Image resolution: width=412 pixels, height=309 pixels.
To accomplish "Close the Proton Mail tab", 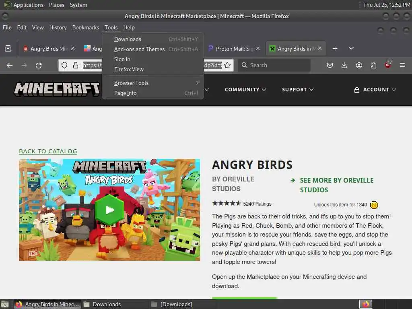I will click(258, 48).
